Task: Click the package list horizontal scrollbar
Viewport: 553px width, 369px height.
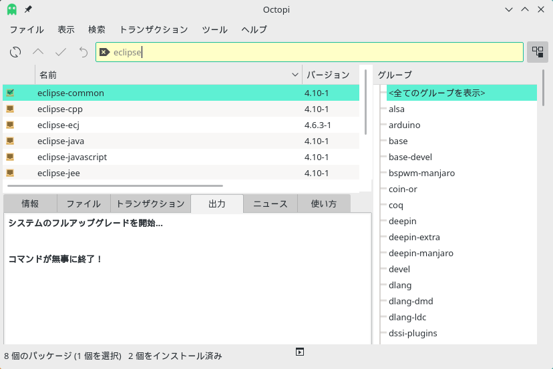Action: [115, 186]
